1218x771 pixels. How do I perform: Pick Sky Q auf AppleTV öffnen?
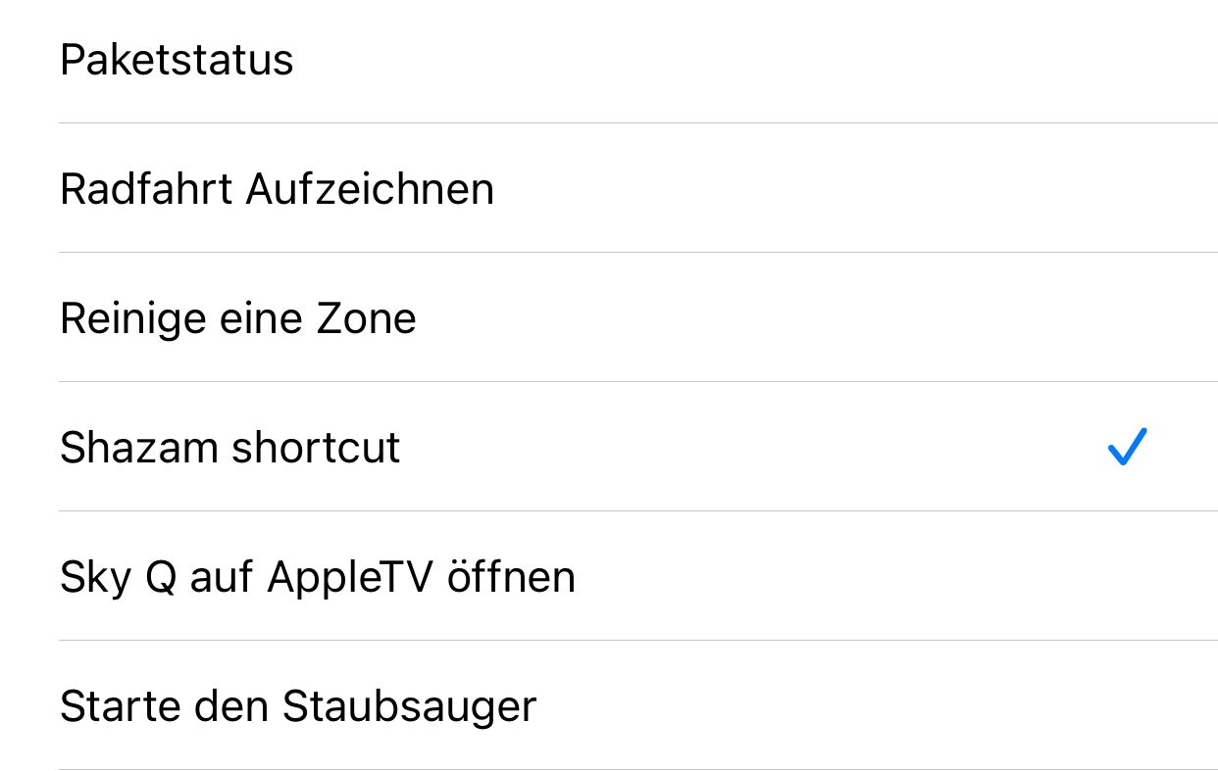coord(318,578)
